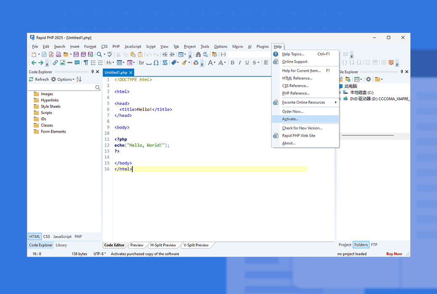Select Activate... from the Help menu

pyautogui.click(x=290, y=119)
